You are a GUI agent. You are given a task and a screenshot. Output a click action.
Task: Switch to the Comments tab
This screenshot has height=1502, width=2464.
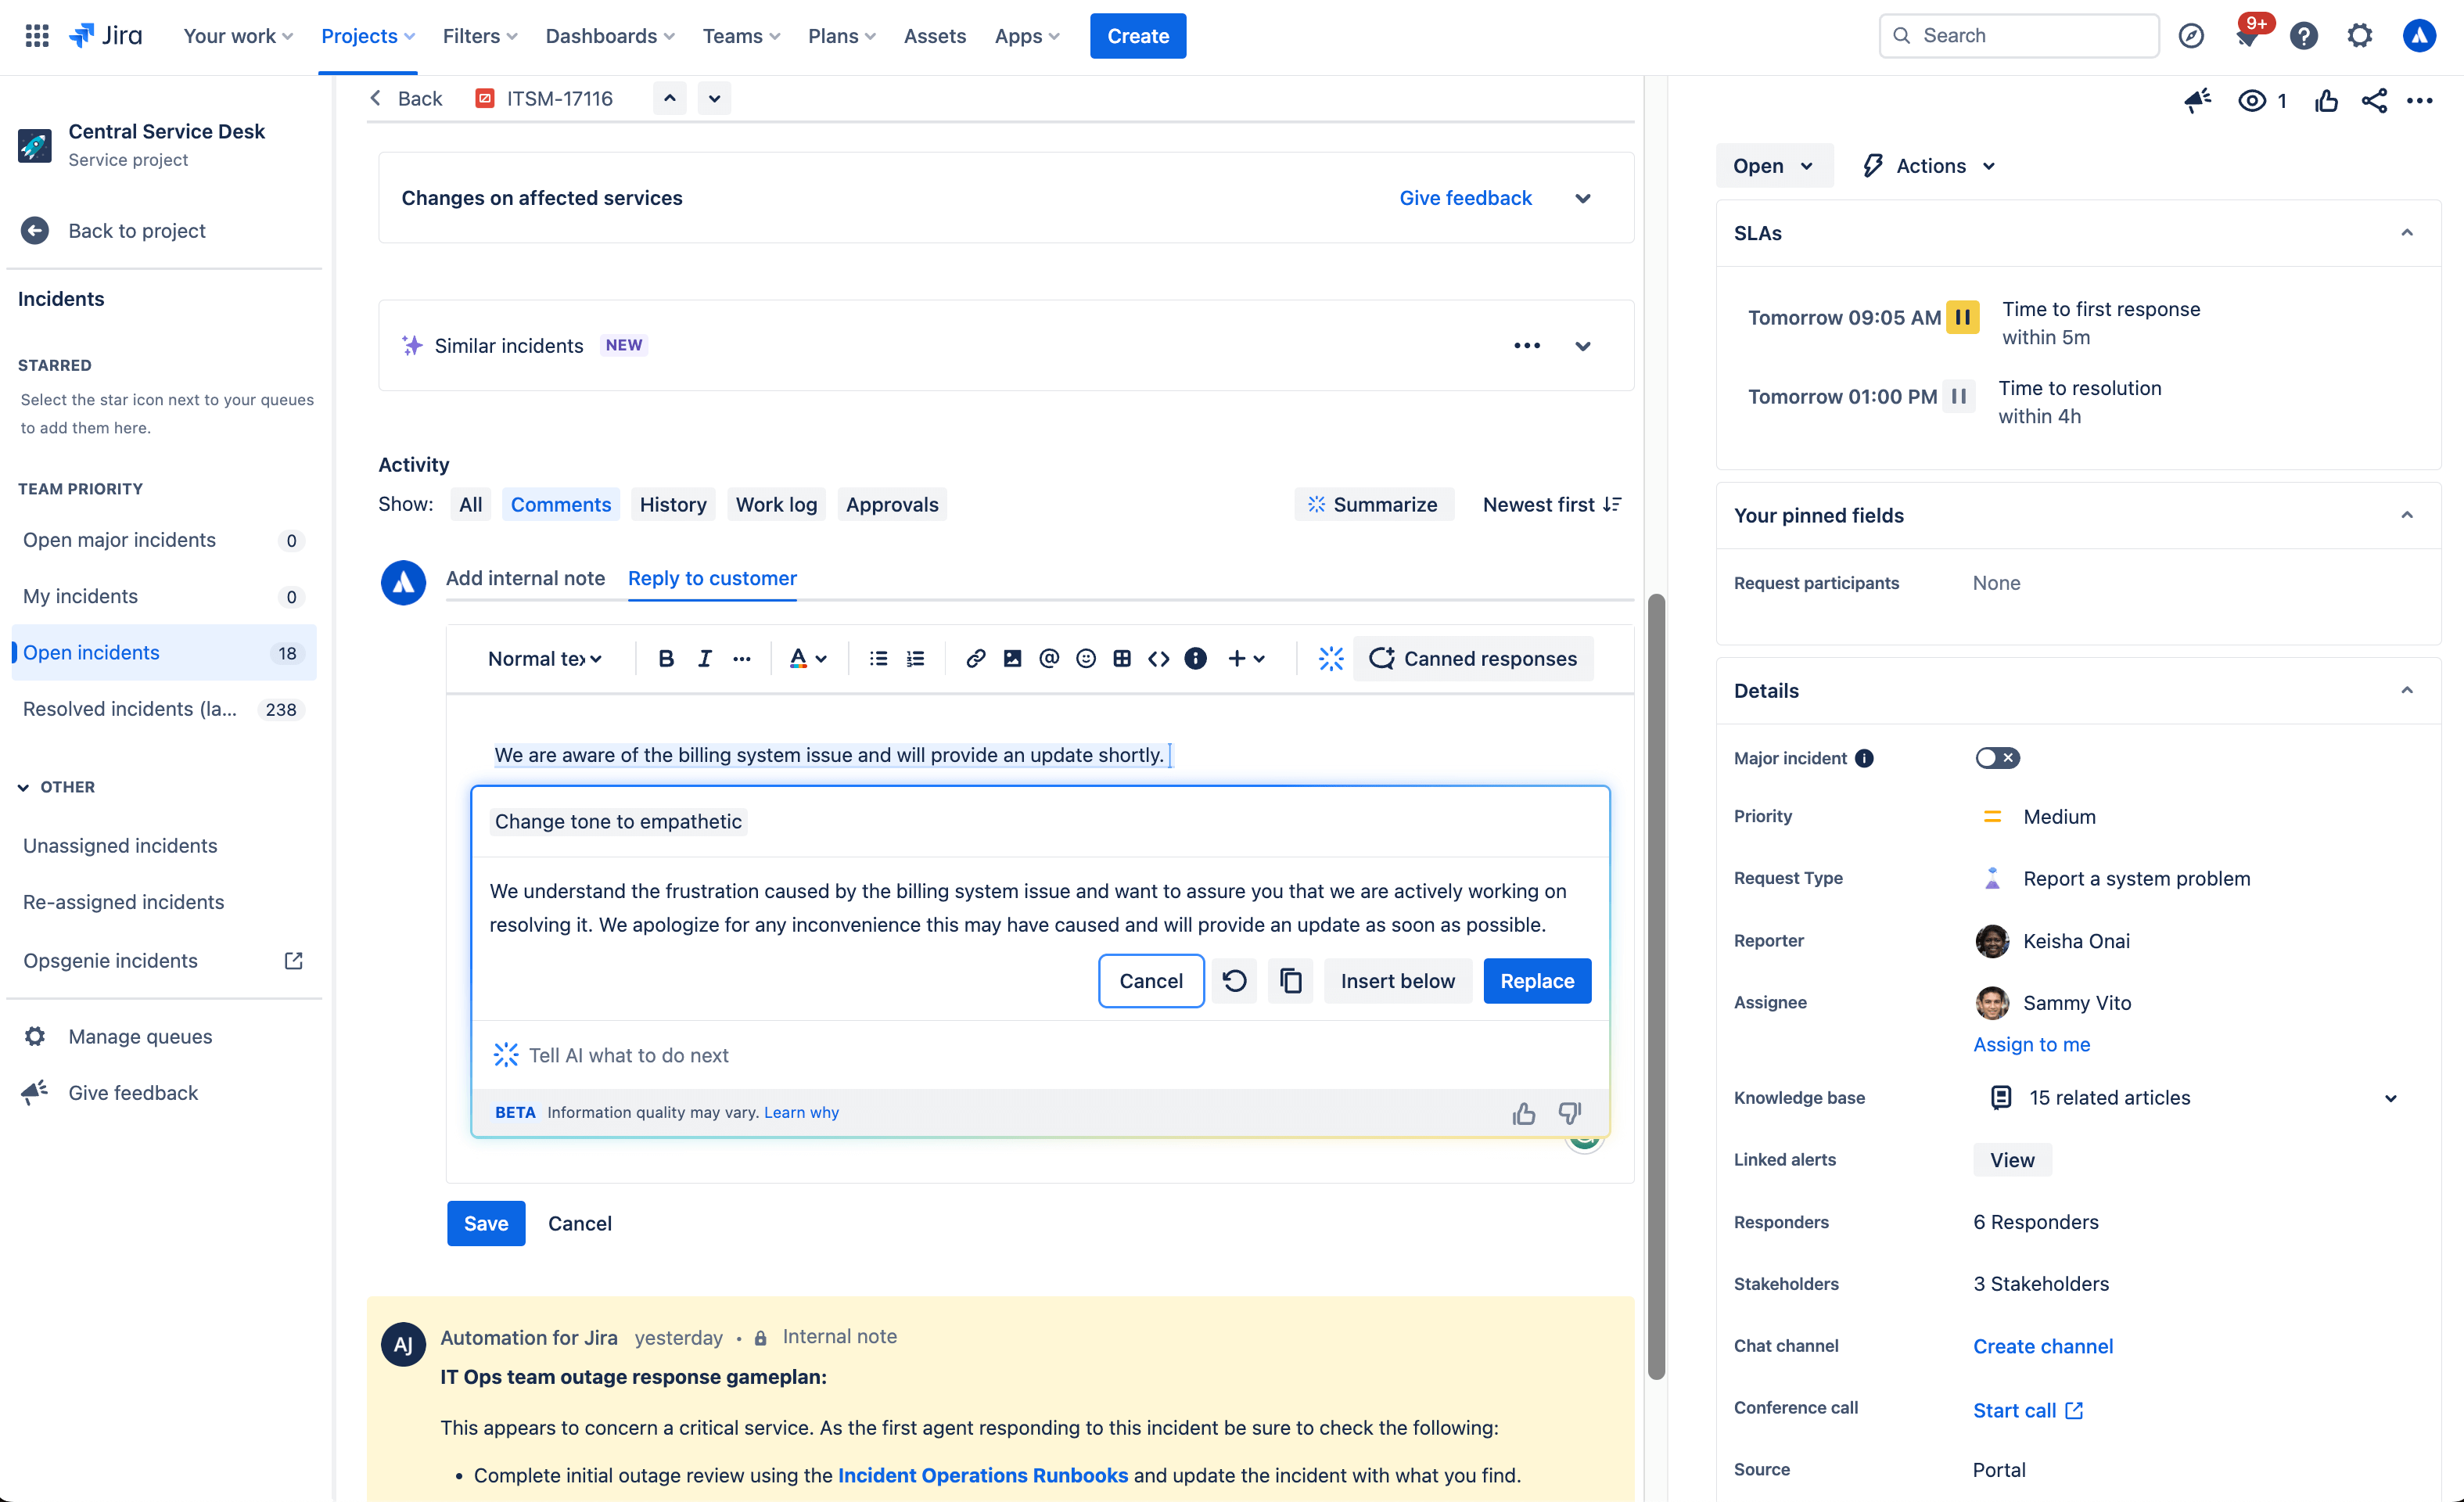click(x=562, y=504)
